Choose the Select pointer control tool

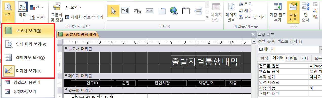(x=113, y=11)
